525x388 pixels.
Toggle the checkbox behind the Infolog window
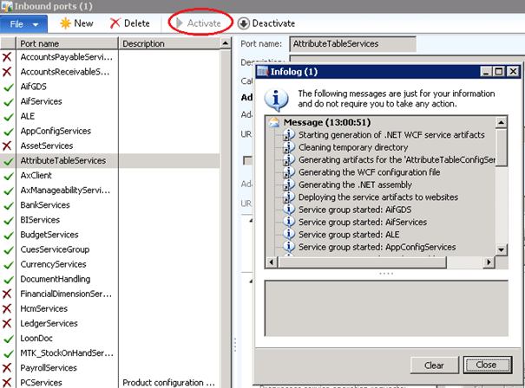(x=247, y=161)
